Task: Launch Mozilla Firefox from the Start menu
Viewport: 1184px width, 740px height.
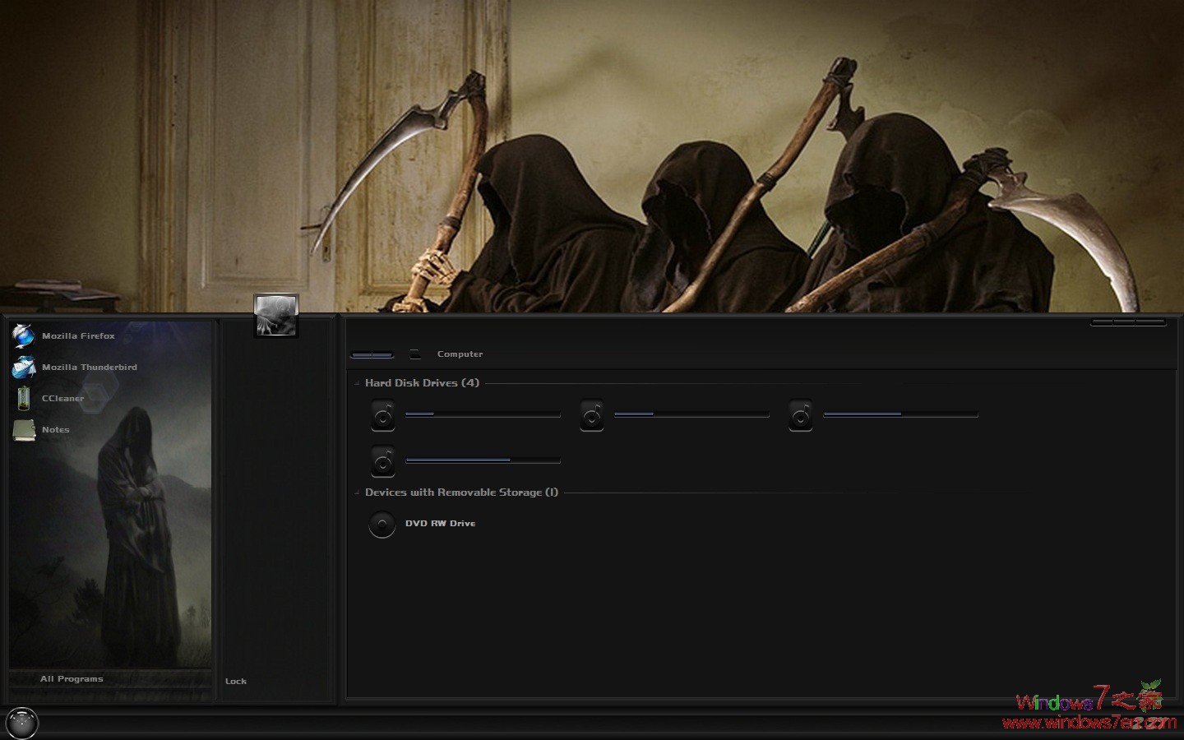Action: 78,335
